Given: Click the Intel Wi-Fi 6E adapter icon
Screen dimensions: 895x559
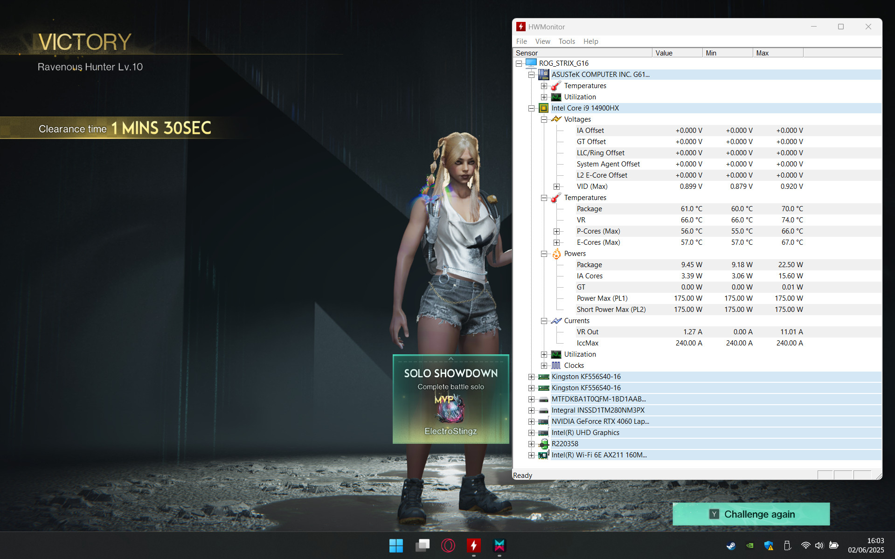Looking at the screenshot, I should click(x=543, y=455).
